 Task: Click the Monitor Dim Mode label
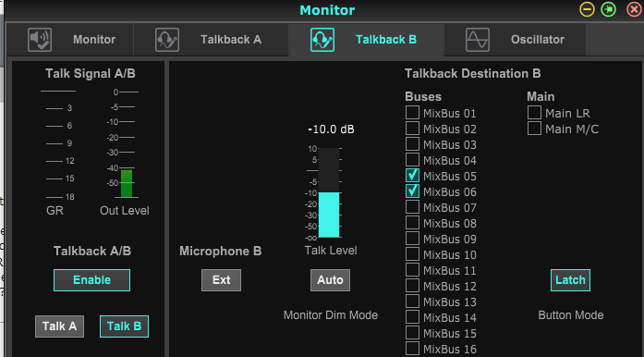tap(331, 315)
